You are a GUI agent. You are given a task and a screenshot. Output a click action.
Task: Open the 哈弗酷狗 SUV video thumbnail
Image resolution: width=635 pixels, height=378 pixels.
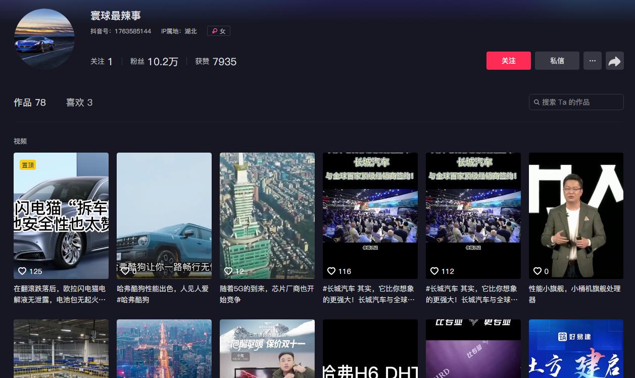point(164,216)
